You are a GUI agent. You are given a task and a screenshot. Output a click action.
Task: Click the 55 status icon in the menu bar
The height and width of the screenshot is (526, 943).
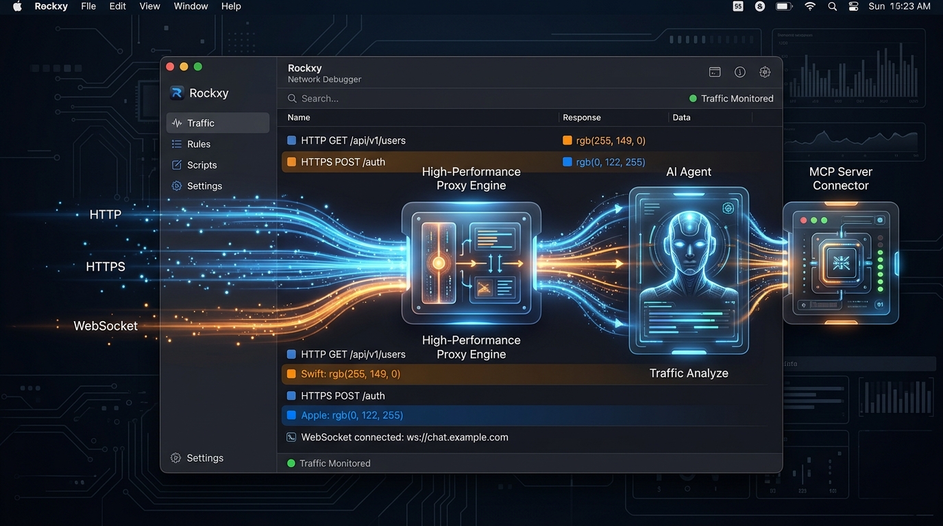(x=738, y=6)
